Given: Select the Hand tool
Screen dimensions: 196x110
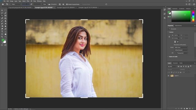Looking at the screenshot, I should pyautogui.click(x=6, y=34).
